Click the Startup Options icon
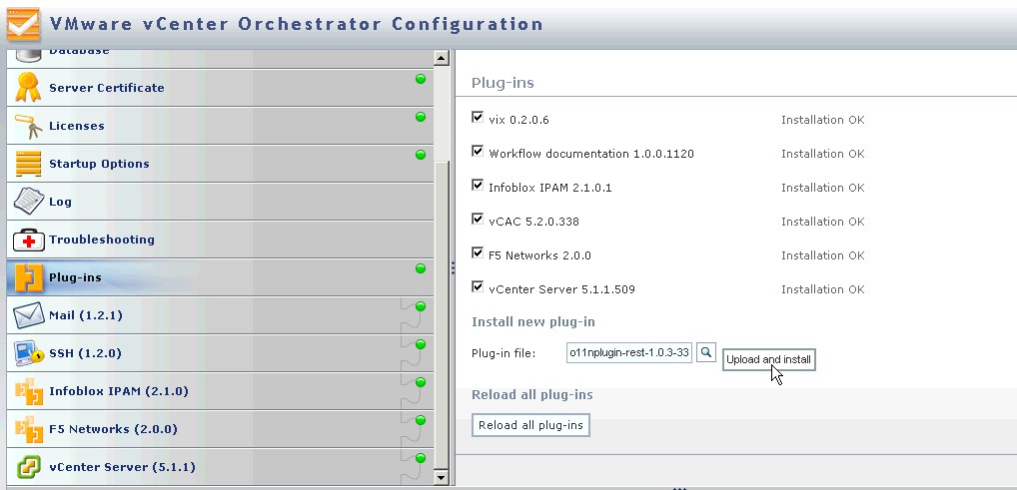The width and height of the screenshot is (1017, 490). pyautogui.click(x=28, y=164)
